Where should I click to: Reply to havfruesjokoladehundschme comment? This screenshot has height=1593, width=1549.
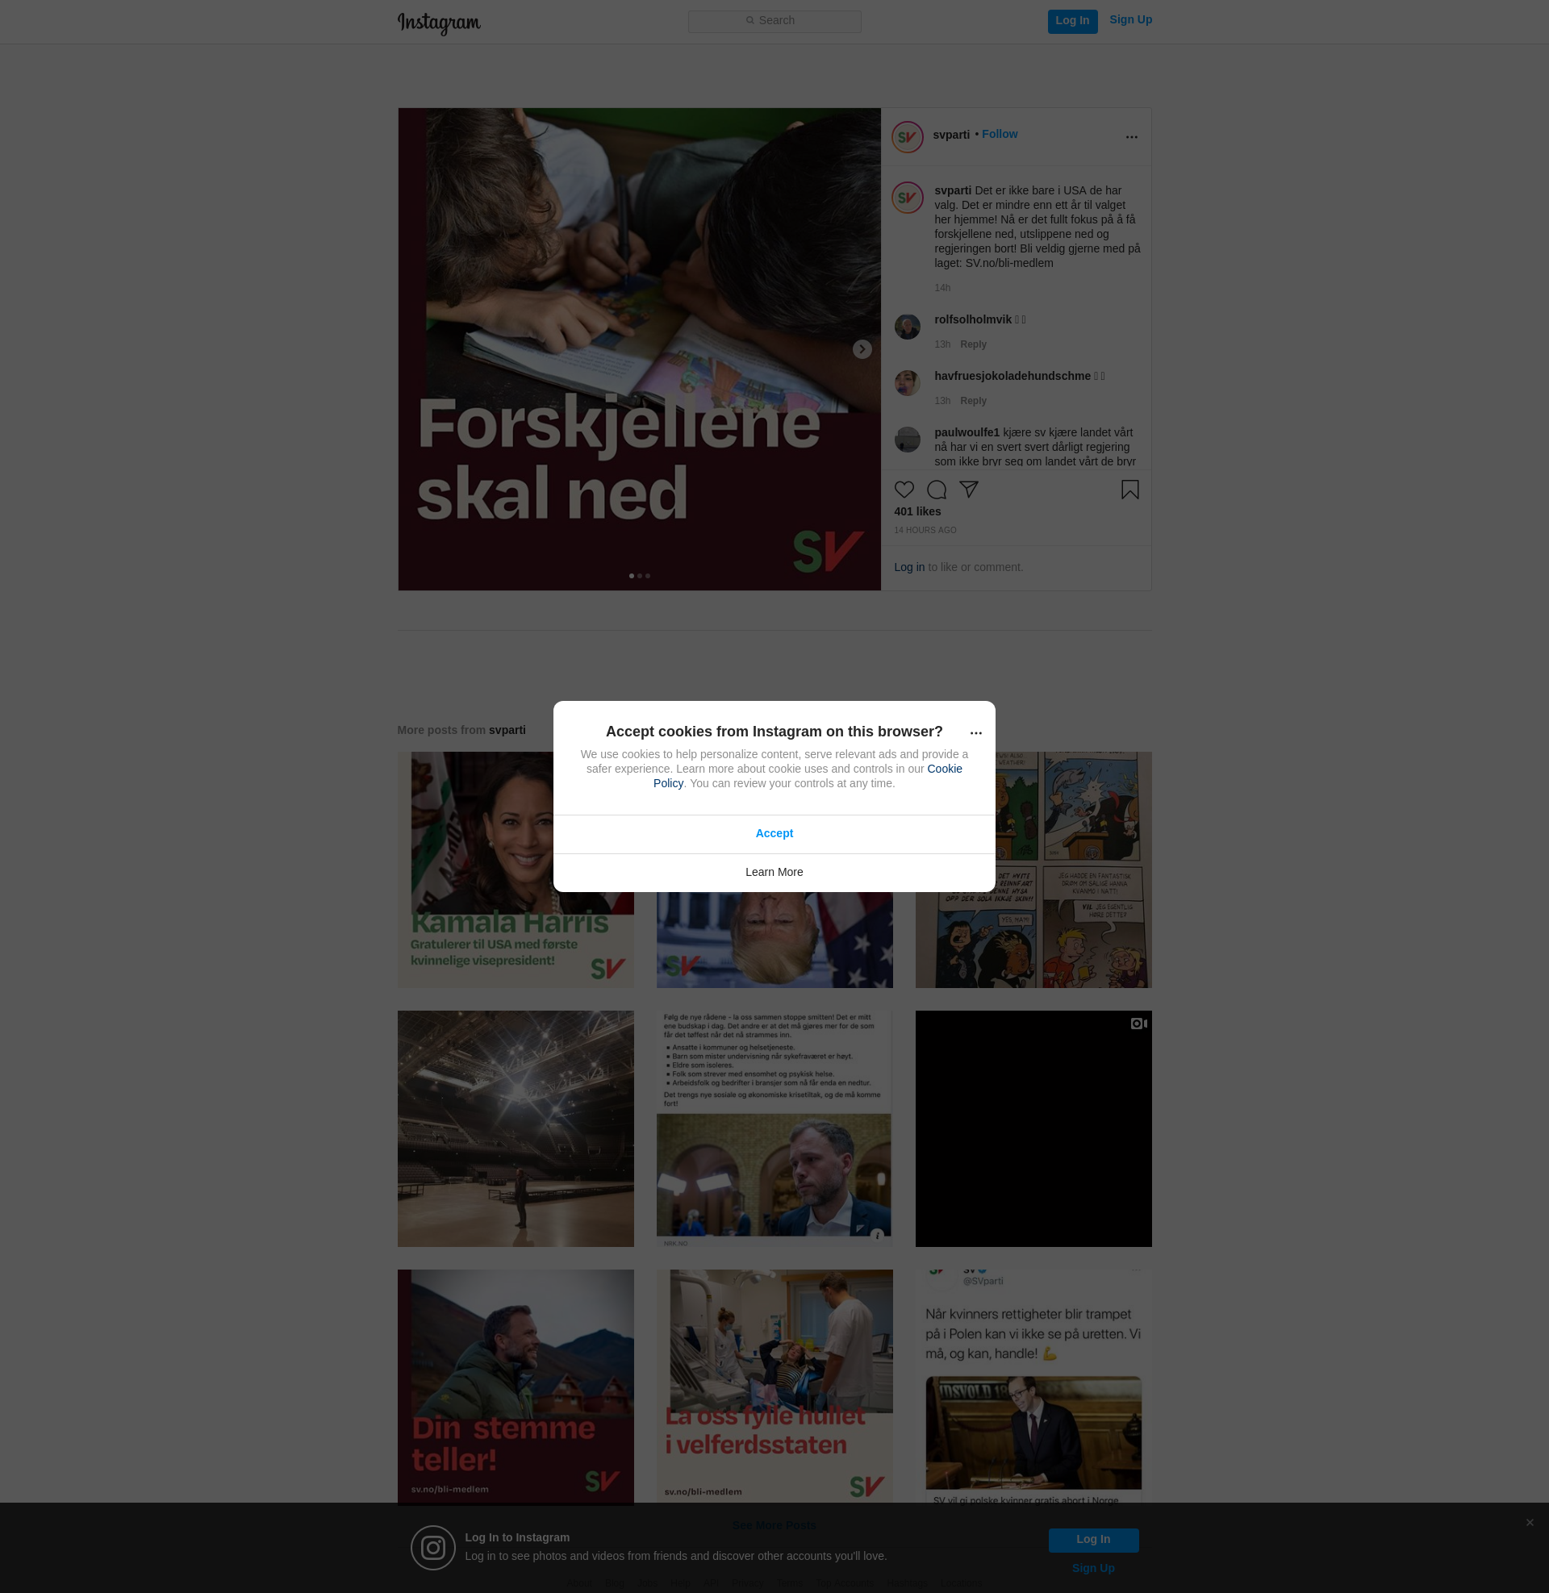pyautogui.click(x=973, y=401)
